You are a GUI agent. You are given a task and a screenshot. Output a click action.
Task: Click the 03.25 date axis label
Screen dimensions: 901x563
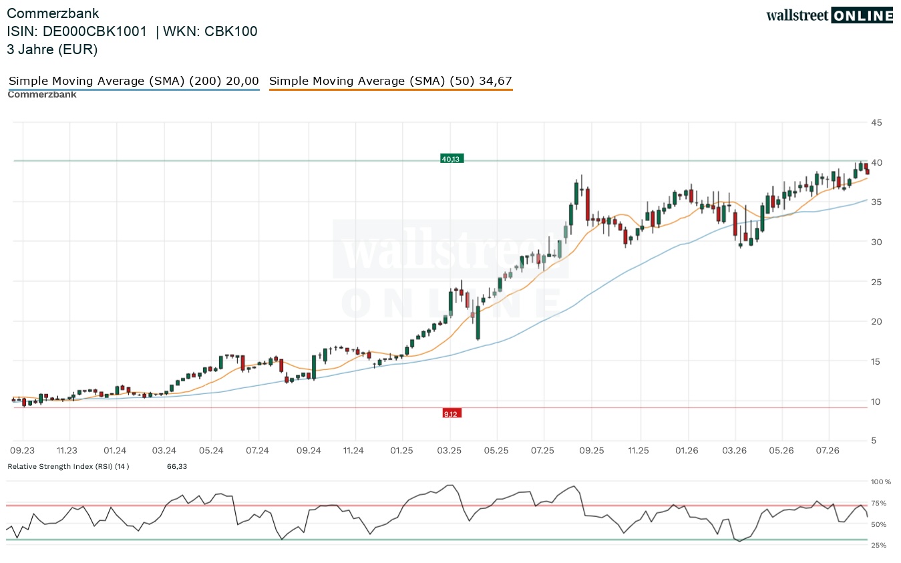pos(449,451)
